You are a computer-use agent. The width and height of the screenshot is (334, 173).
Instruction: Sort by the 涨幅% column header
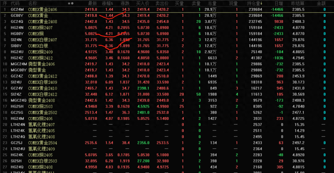coord(108,3)
